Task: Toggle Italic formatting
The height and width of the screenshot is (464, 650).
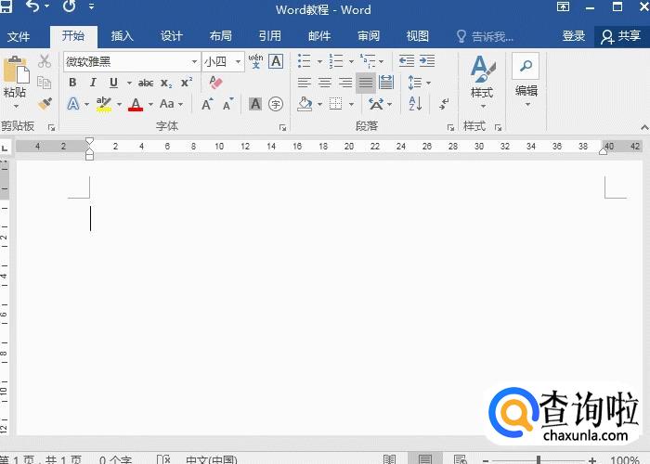Action: (x=93, y=83)
